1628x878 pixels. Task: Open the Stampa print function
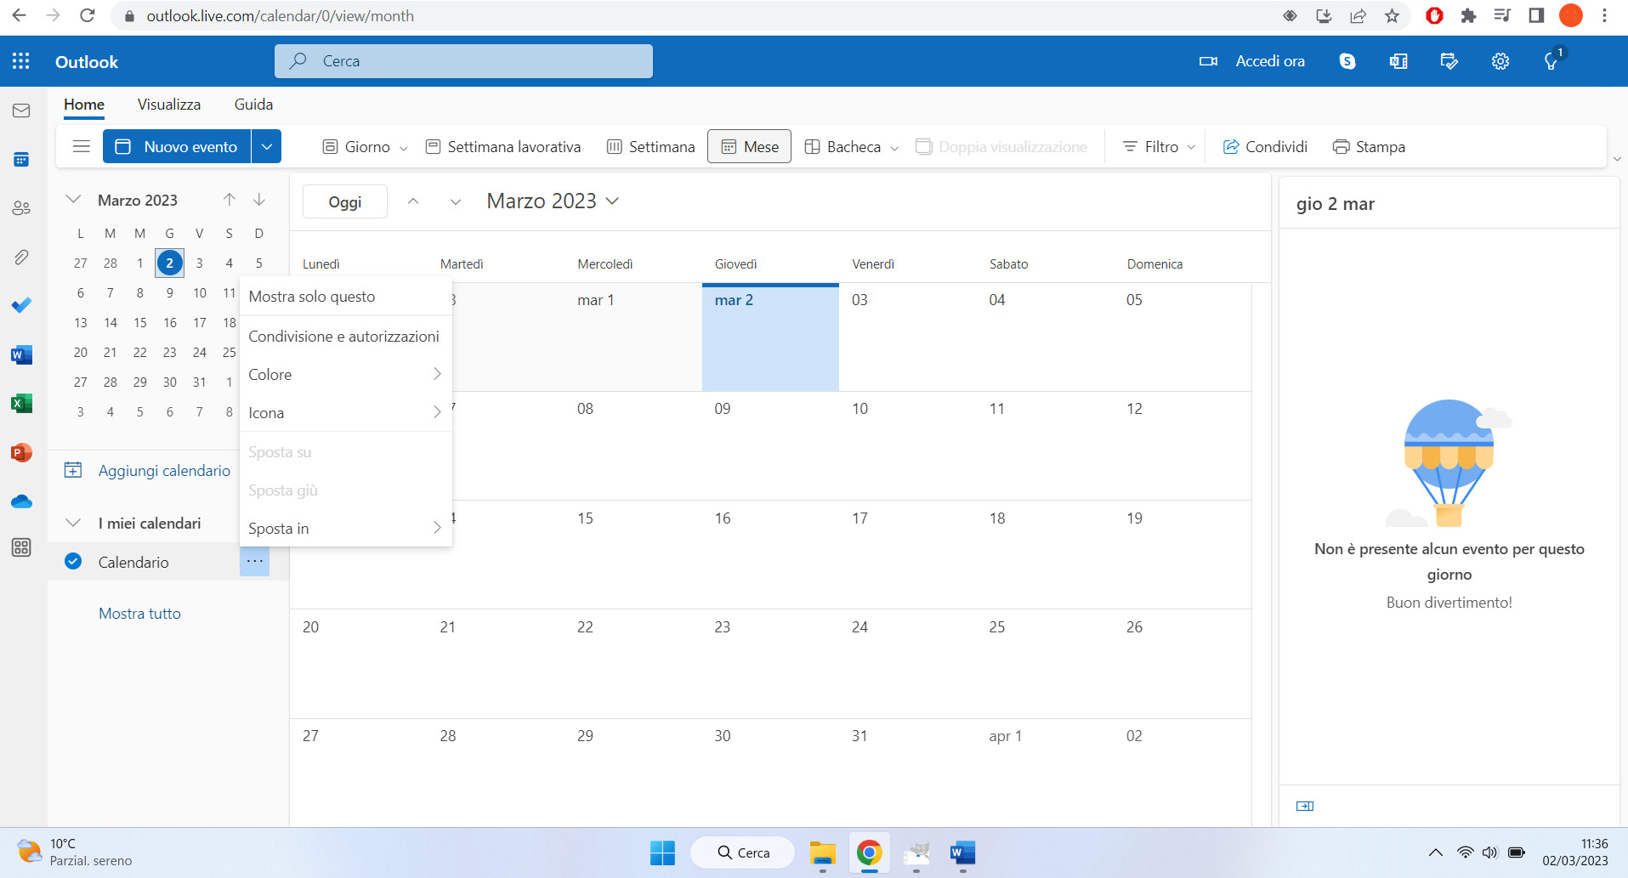[x=1369, y=146]
